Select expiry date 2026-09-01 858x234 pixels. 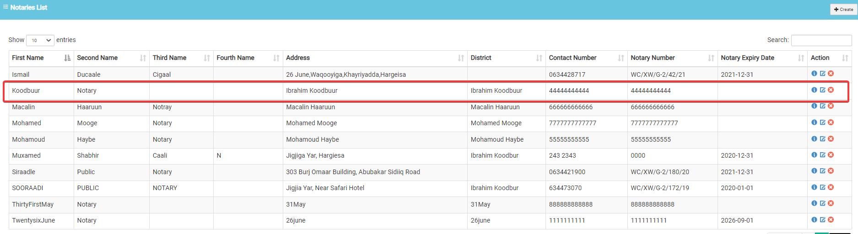(737, 220)
